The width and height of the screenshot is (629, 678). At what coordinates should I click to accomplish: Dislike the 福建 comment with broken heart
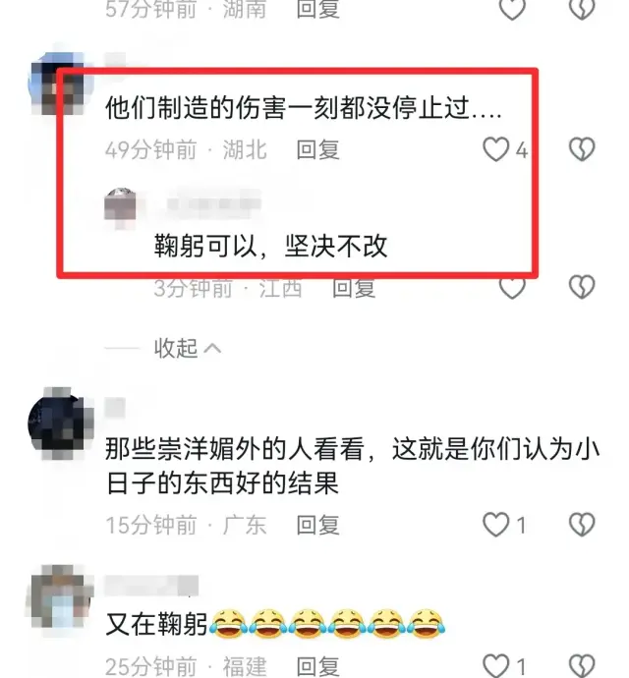pos(582,665)
